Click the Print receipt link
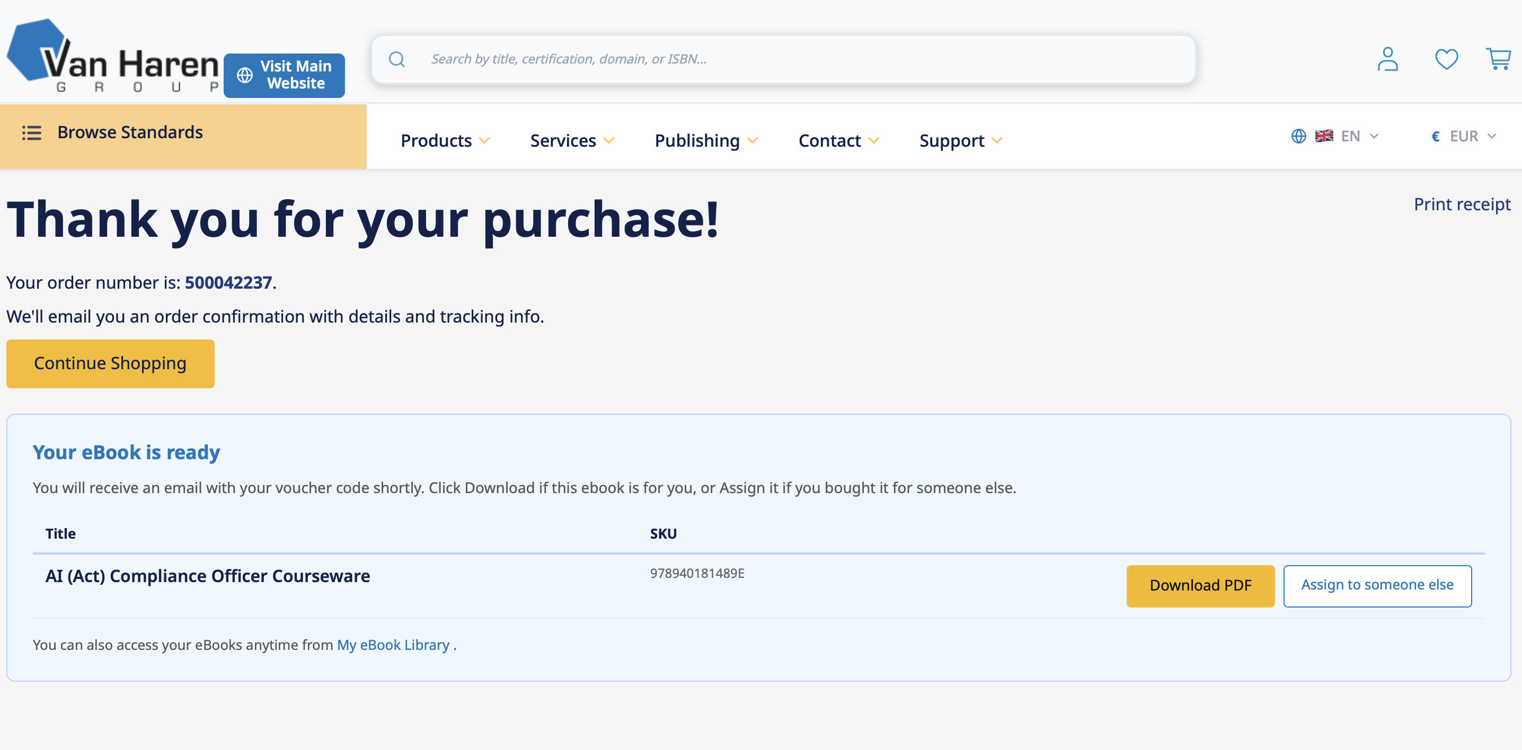Screen dimensions: 1522x750 [1462, 204]
